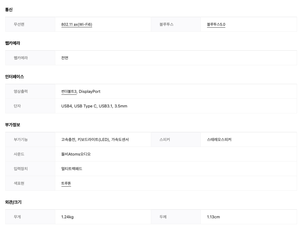Image resolution: width=302 pixels, height=227 pixels.
Task: Click the 무선랜 row label
Action: click(19, 25)
